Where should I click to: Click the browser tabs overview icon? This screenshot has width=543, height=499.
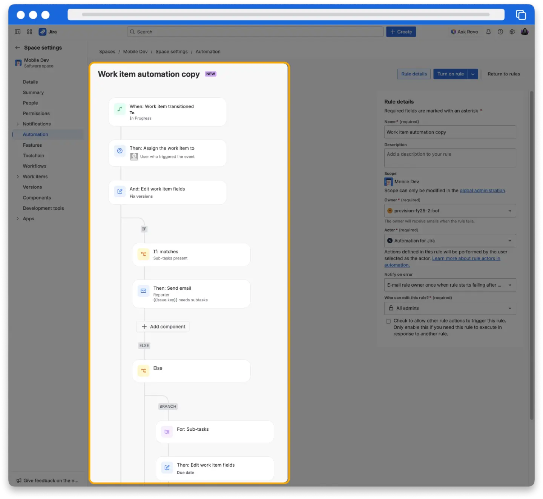(x=521, y=15)
